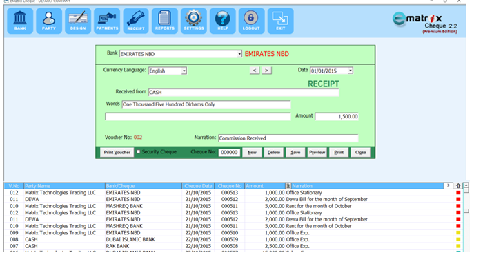The image size is (483, 262).
Task: Click the grid count box showing 3
Action: pos(448,185)
